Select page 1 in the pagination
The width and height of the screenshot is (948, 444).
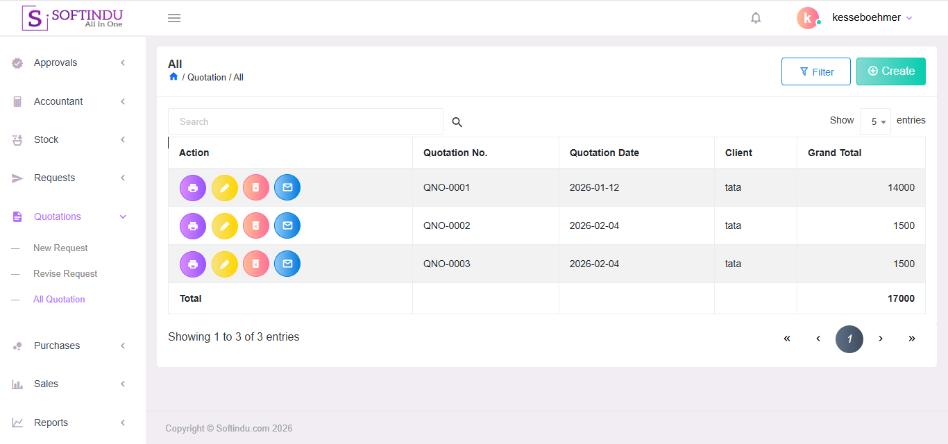(849, 339)
